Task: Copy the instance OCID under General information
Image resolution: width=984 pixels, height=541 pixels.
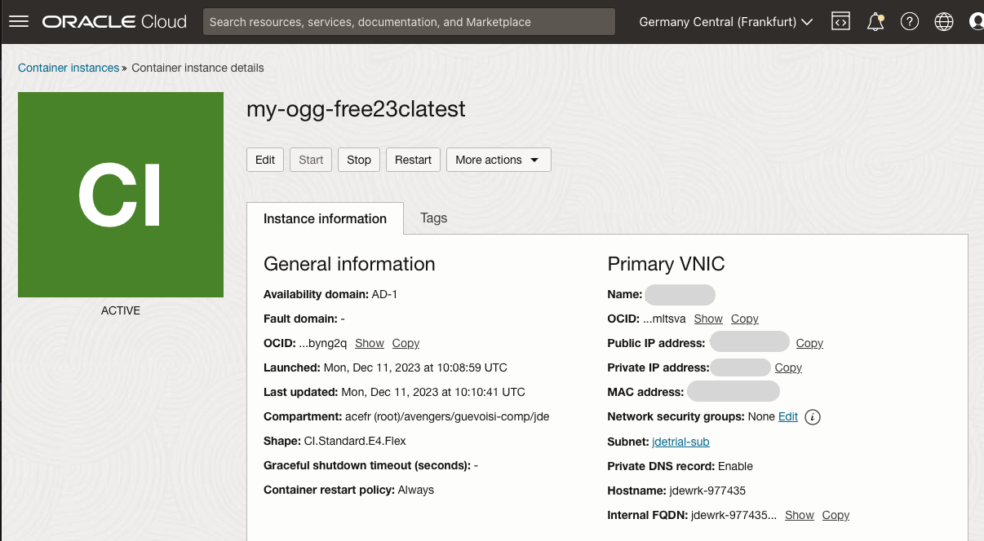Action: tap(406, 343)
